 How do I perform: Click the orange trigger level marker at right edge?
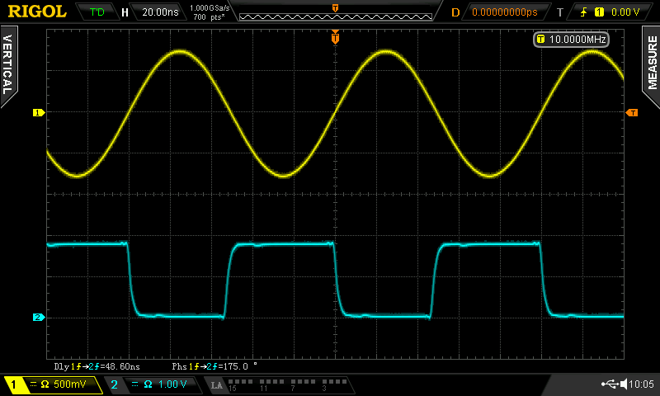point(632,112)
